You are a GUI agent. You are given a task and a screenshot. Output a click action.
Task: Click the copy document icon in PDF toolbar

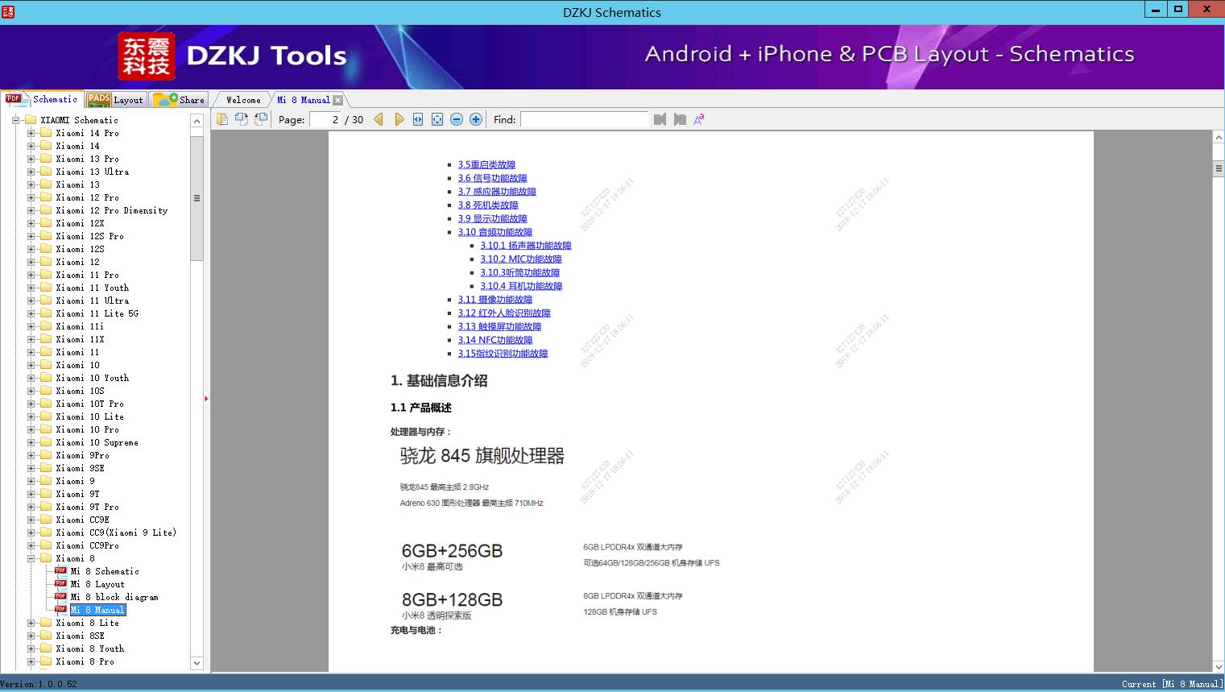pos(221,119)
